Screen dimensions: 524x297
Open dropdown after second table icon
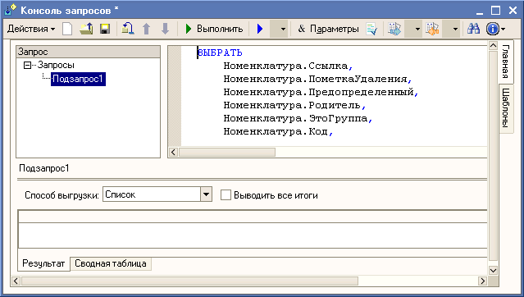click(x=455, y=29)
